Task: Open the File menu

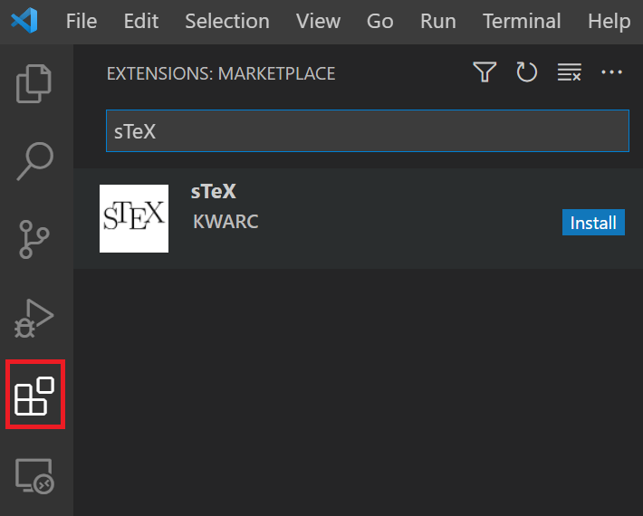Action: 82,21
